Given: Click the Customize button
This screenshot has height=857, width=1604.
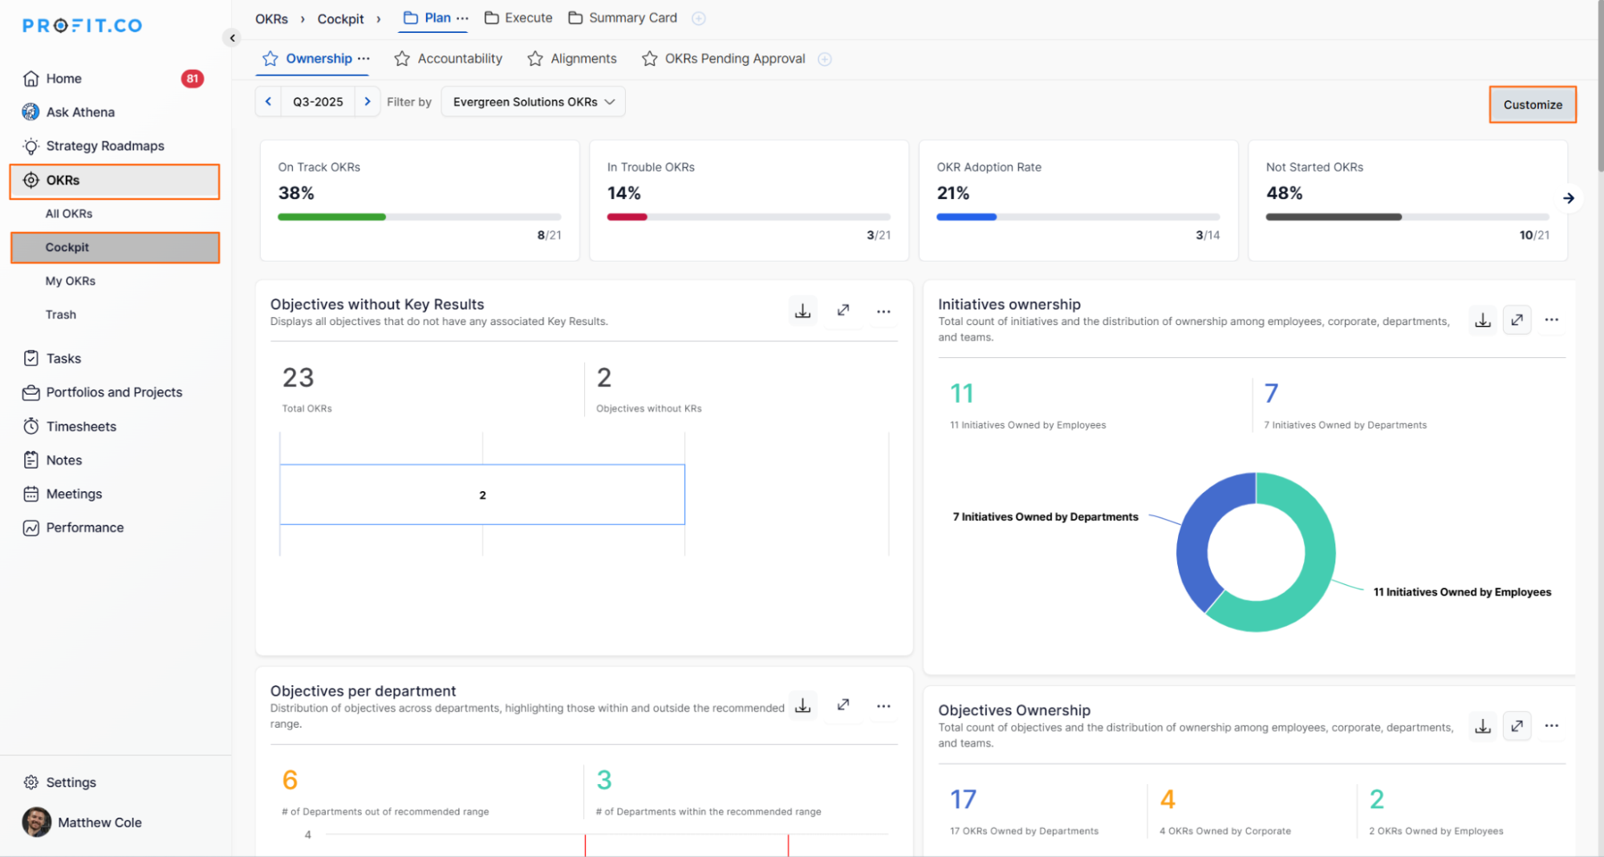Looking at the screenshot, I should tap(1532, 105).
